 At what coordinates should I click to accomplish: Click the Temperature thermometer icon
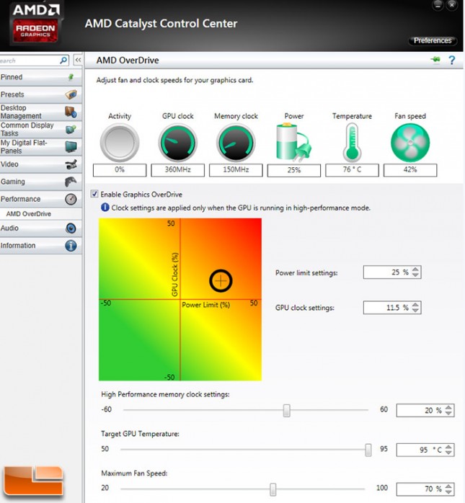tap(352, 143)
